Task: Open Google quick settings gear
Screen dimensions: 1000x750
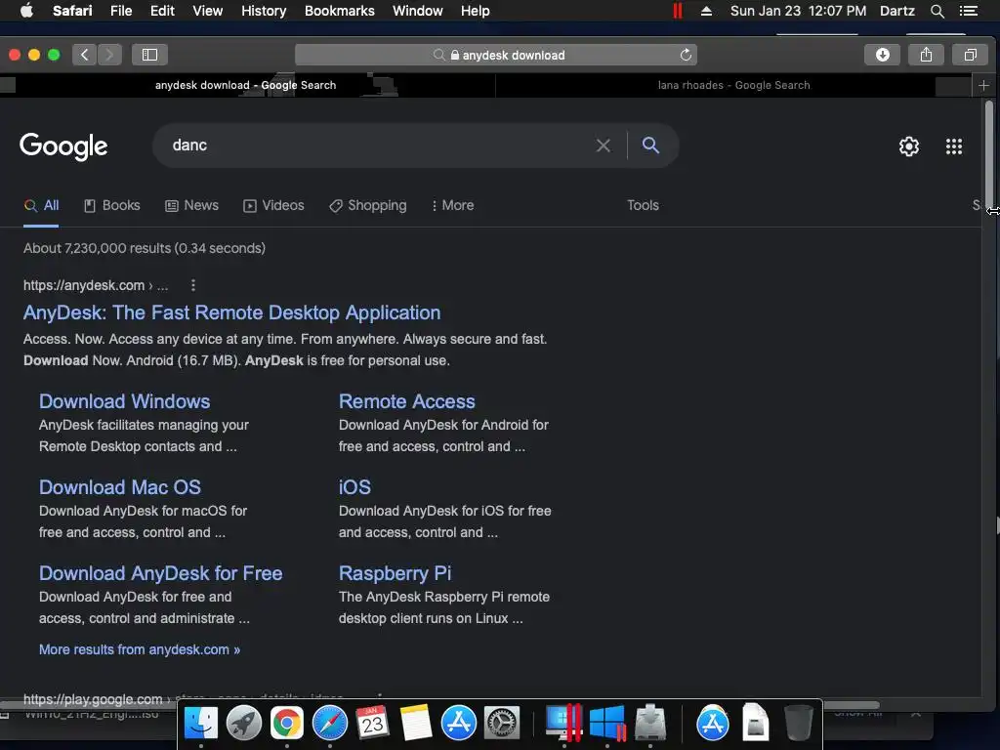Action: point(909,146)
